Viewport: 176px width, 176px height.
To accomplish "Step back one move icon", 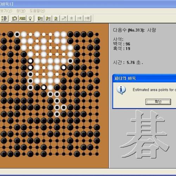I will coord(56,18).
